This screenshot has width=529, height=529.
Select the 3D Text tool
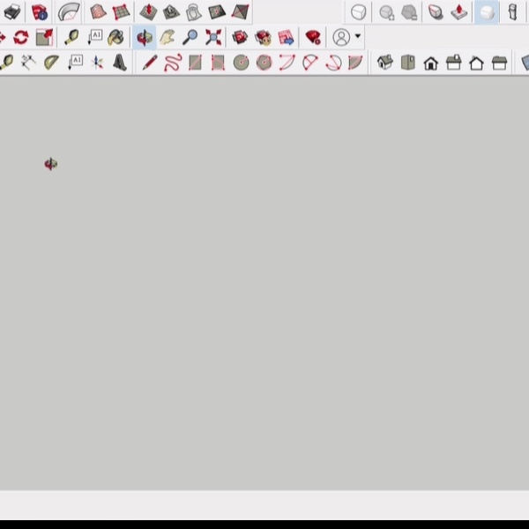[x=120, y=63]
